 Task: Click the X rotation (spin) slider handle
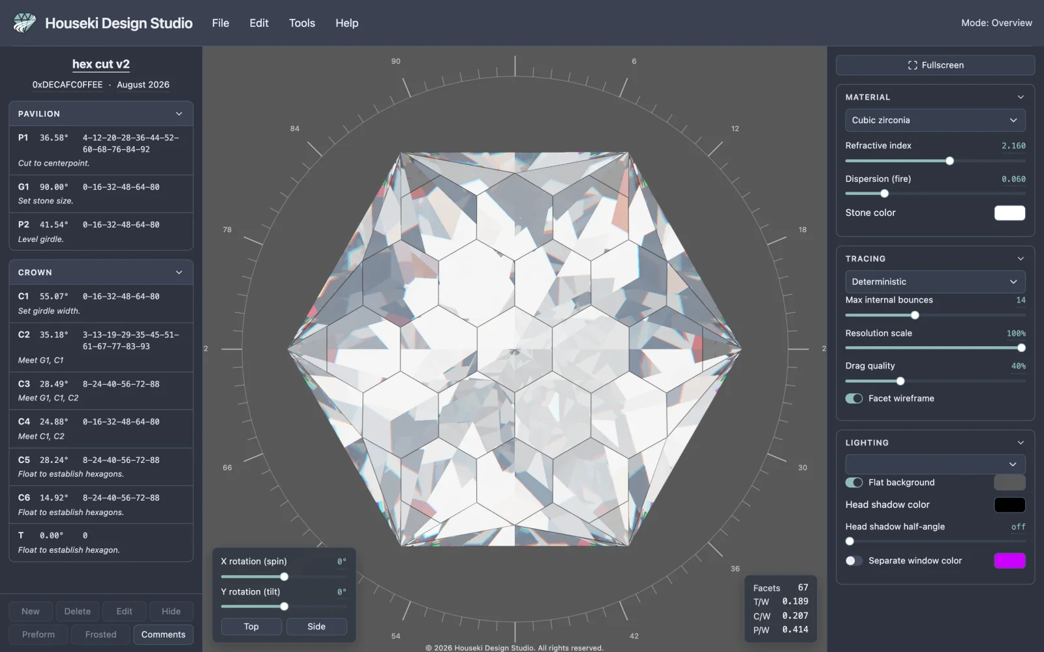click(284, 577)
